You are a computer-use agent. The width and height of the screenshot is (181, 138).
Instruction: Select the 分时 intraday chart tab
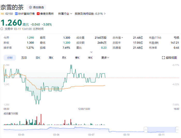click(x=10, y=58)
